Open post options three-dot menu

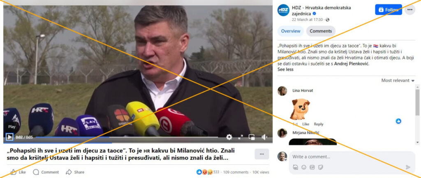[410, 10]
